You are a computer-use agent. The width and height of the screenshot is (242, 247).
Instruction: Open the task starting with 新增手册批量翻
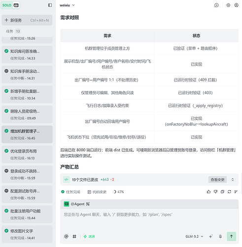(27, 94)
